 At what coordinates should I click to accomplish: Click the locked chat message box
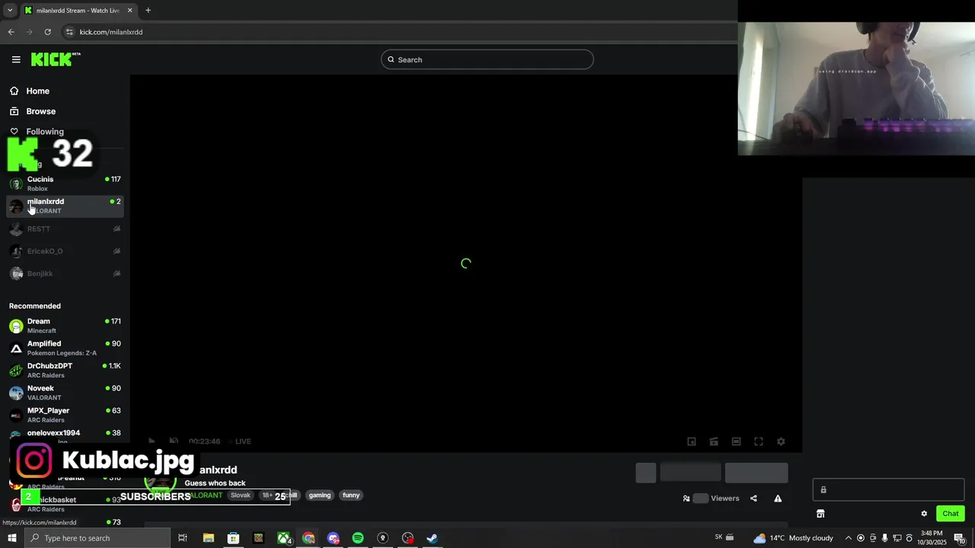888,490
